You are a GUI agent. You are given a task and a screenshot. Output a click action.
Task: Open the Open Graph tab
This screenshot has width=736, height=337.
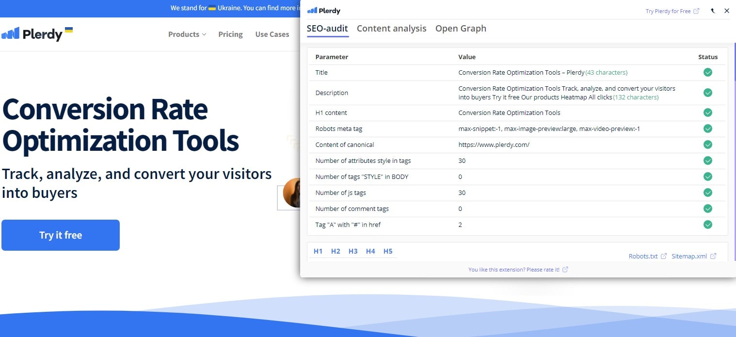click(461, 28)
